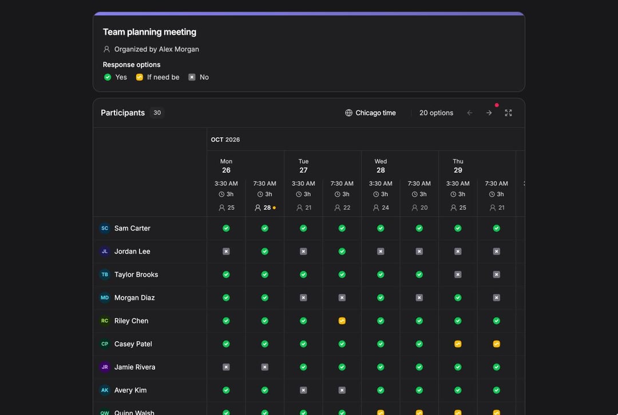This screenshot has width=618, height=415.
Task: Click the Jamie Rivera participant name
Action: click(x=135, y=367)
